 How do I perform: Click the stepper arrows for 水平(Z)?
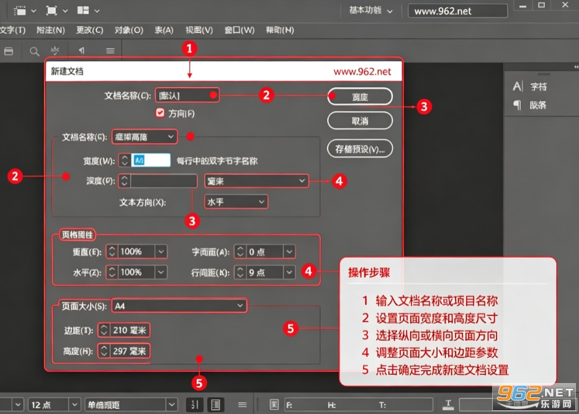click(112, 273)
